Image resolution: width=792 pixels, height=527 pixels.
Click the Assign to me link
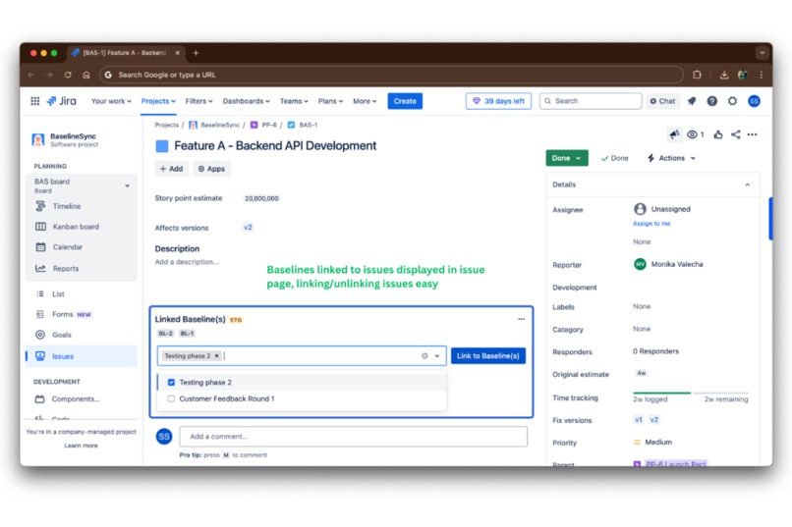pos(651,224)
